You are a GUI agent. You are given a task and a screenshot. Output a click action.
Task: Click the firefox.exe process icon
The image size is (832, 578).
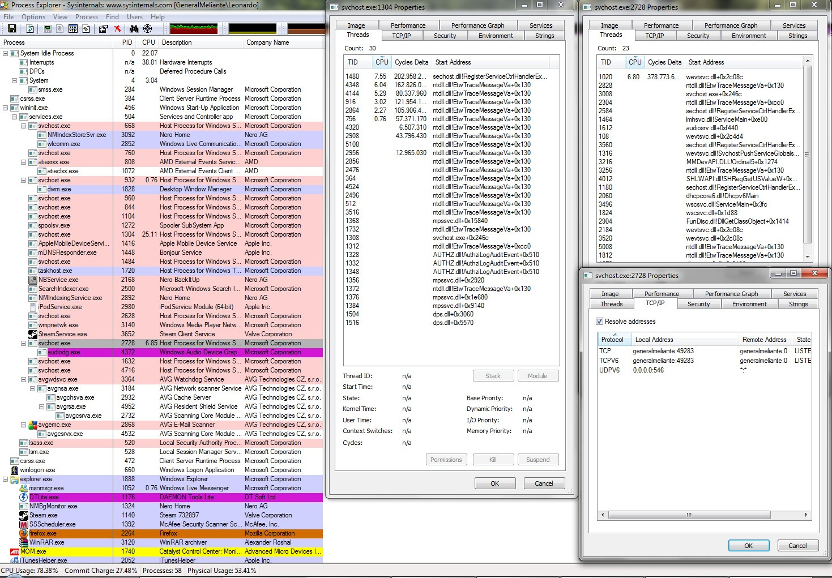pyautogui.click(x=24, y=533)
